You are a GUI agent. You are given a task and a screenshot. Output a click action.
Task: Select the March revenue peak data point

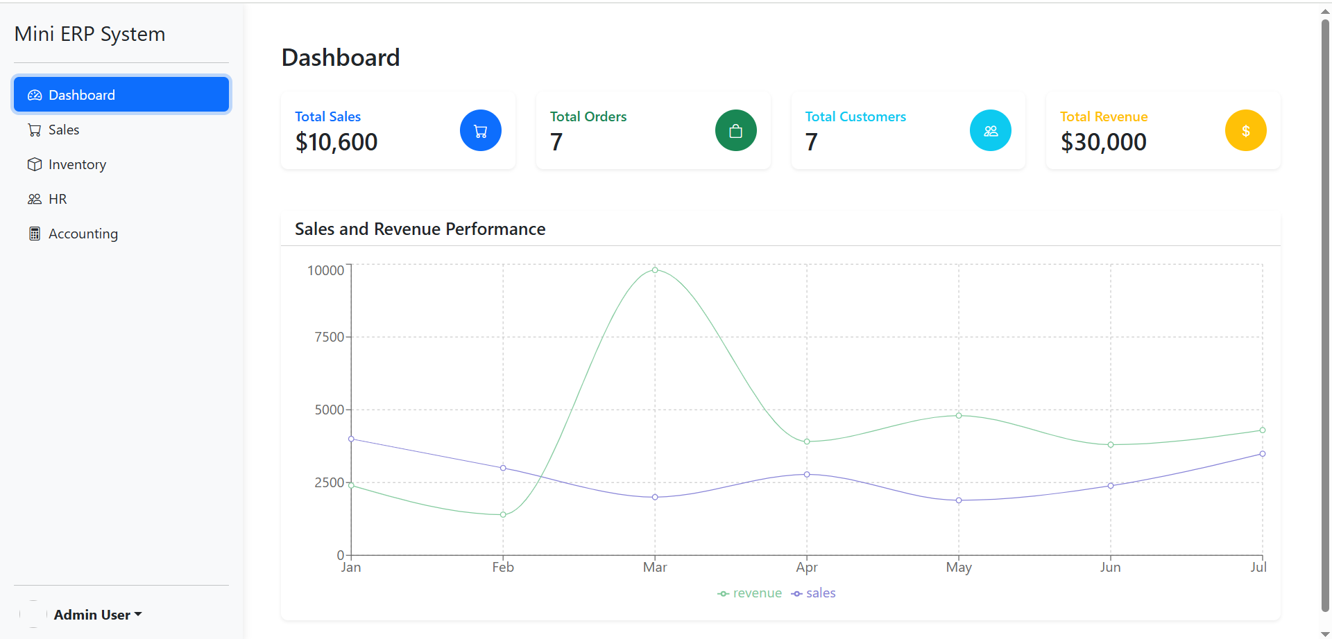655,270
